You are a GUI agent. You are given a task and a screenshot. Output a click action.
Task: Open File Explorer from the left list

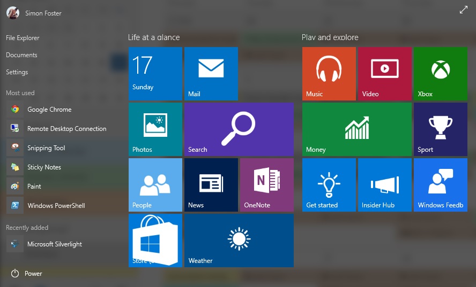[x=23, y=38]
